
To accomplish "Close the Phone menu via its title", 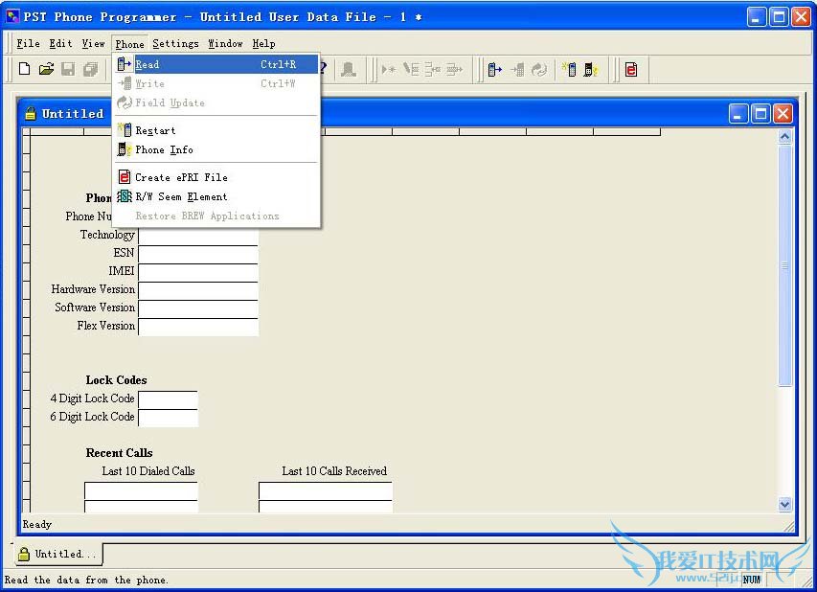I will (x=129, y=44).
